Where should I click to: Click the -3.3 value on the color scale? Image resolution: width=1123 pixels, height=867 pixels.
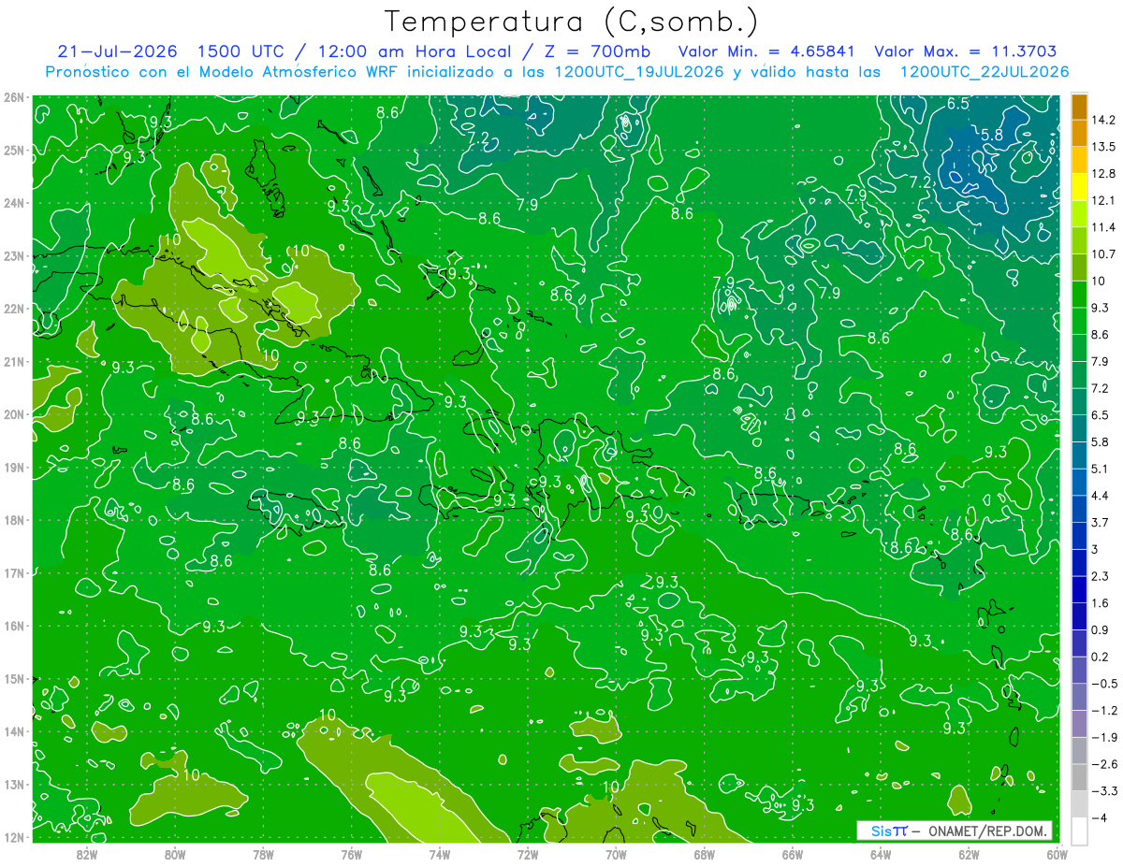[1104, 791]
